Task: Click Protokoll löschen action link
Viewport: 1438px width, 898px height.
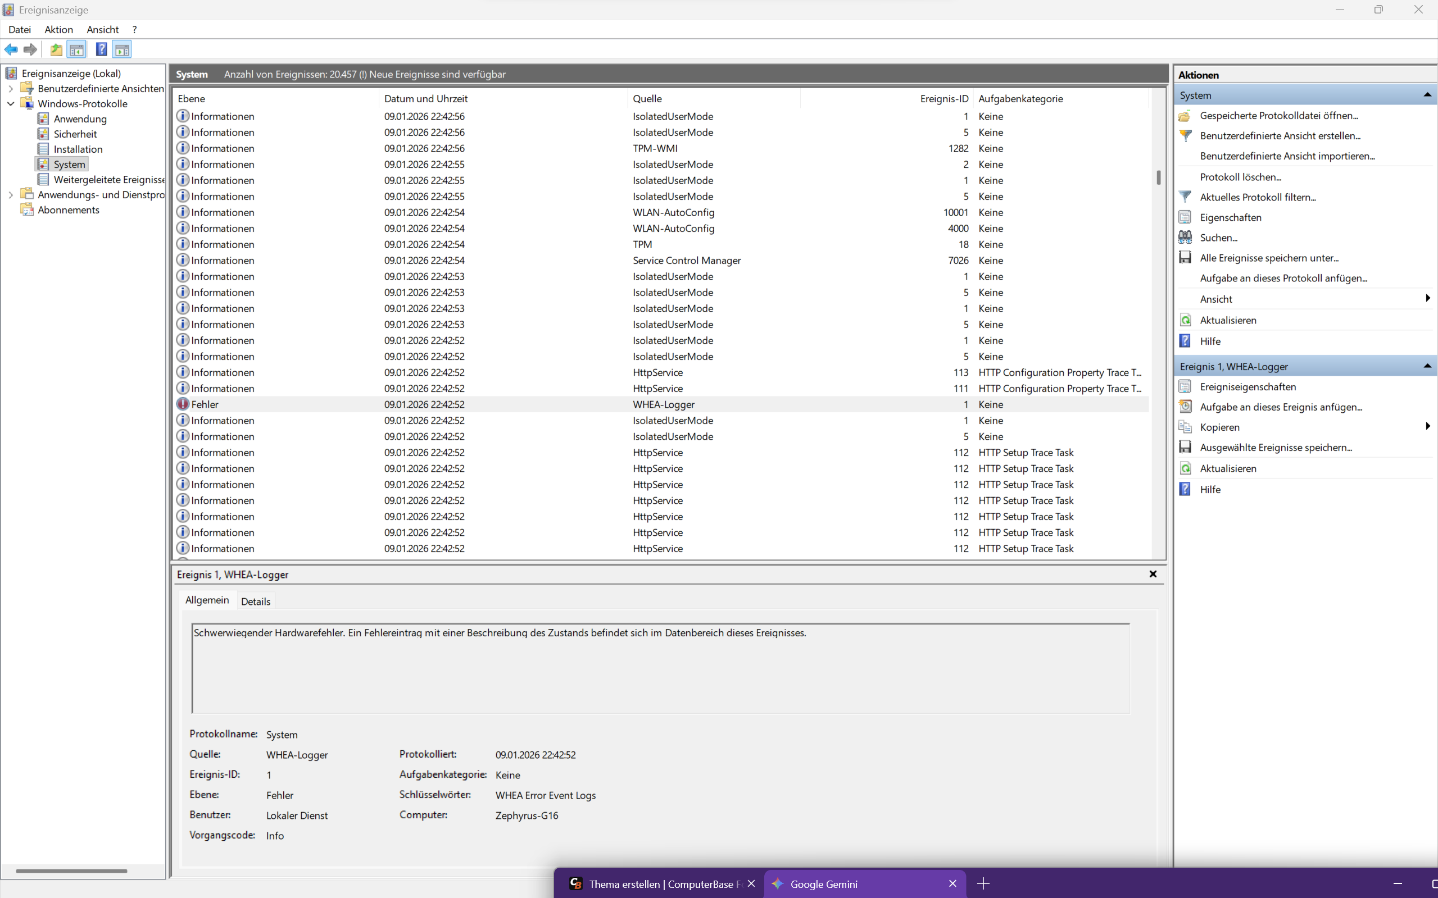Action: (x=1240, y=177)
